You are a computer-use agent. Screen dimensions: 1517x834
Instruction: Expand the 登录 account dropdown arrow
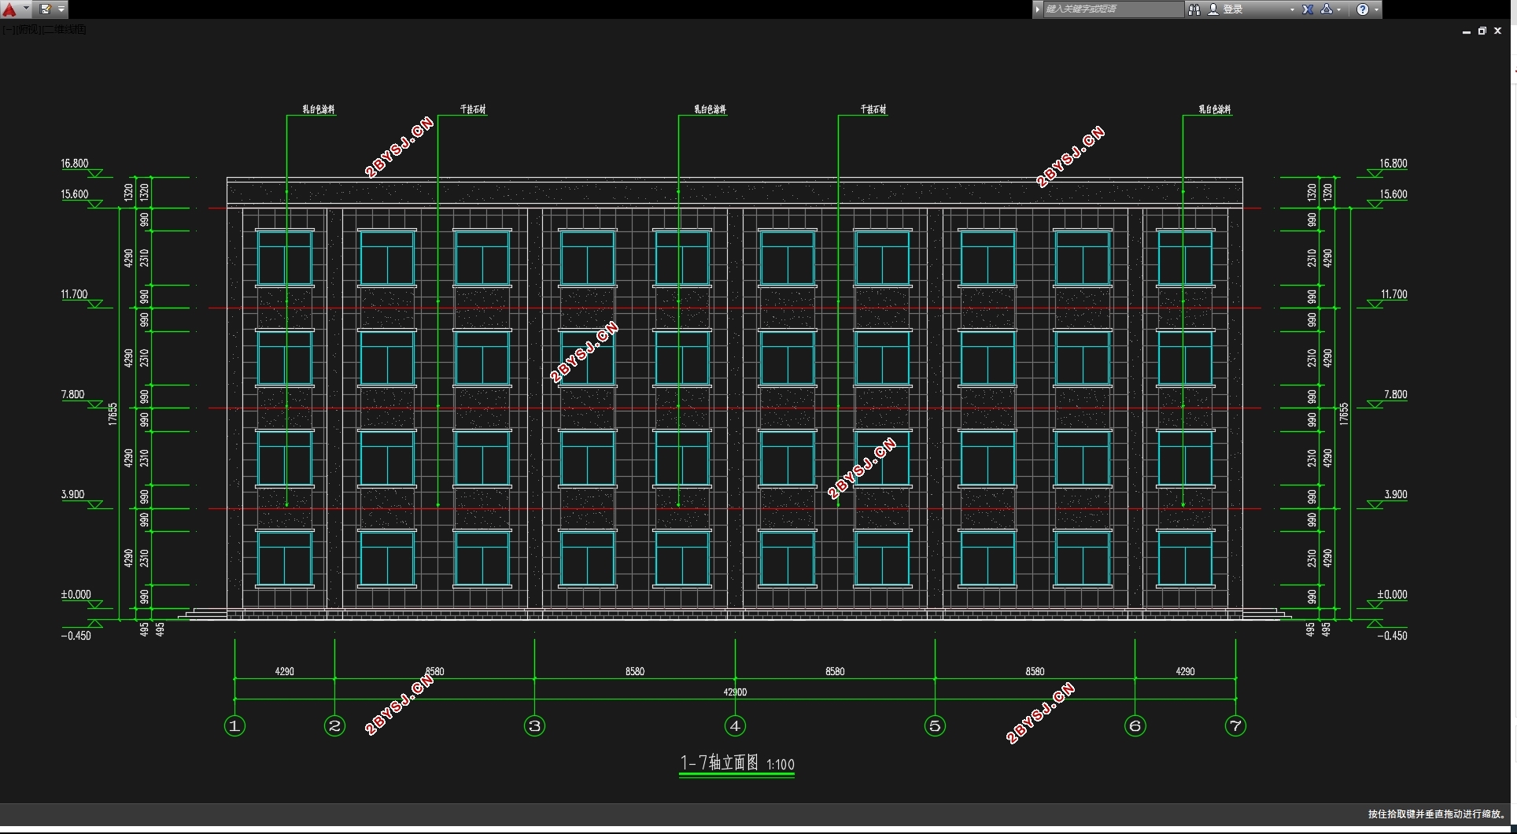[x=1292, y=9]
